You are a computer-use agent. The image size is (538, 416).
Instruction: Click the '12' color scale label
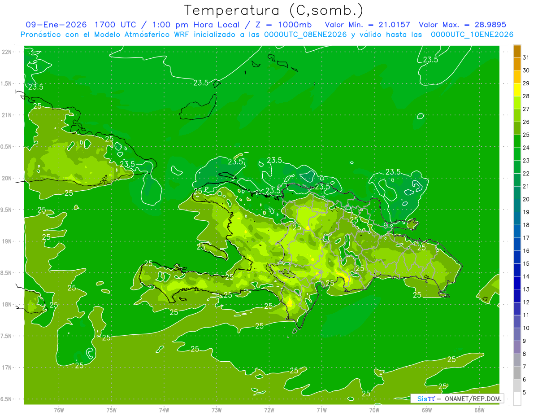pyautogui.click(x=526, y=302)
